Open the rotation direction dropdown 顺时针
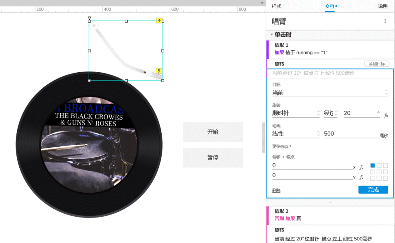 296,113
